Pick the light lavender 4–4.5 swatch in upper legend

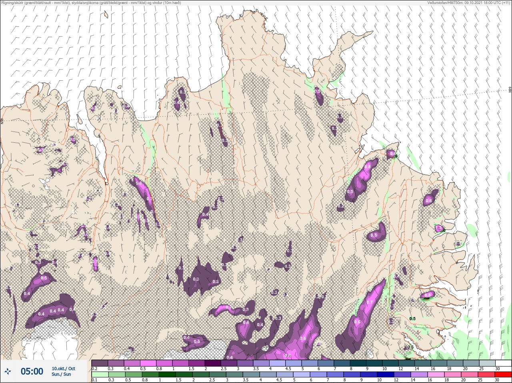[277, 363]
